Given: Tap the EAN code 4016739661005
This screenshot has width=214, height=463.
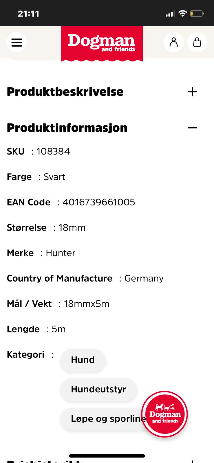Looking at the screenshot, I should coord(99,202).
